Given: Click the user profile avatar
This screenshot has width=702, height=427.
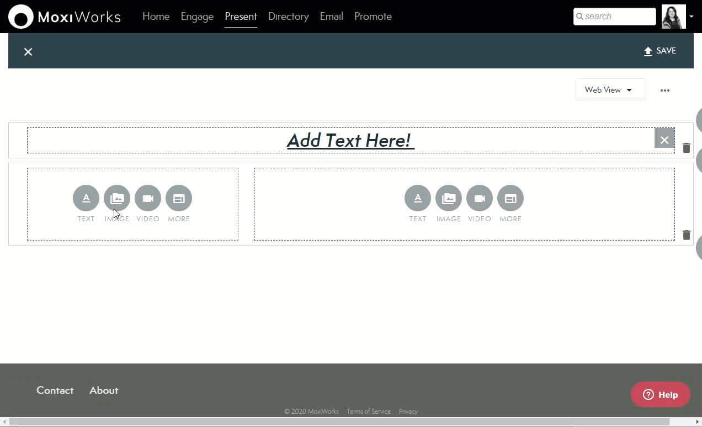Looking at the screenshot, I should [x=673, y=17].
